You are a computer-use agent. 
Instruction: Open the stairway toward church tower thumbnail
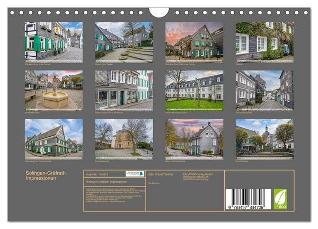[x=264, y=139]
